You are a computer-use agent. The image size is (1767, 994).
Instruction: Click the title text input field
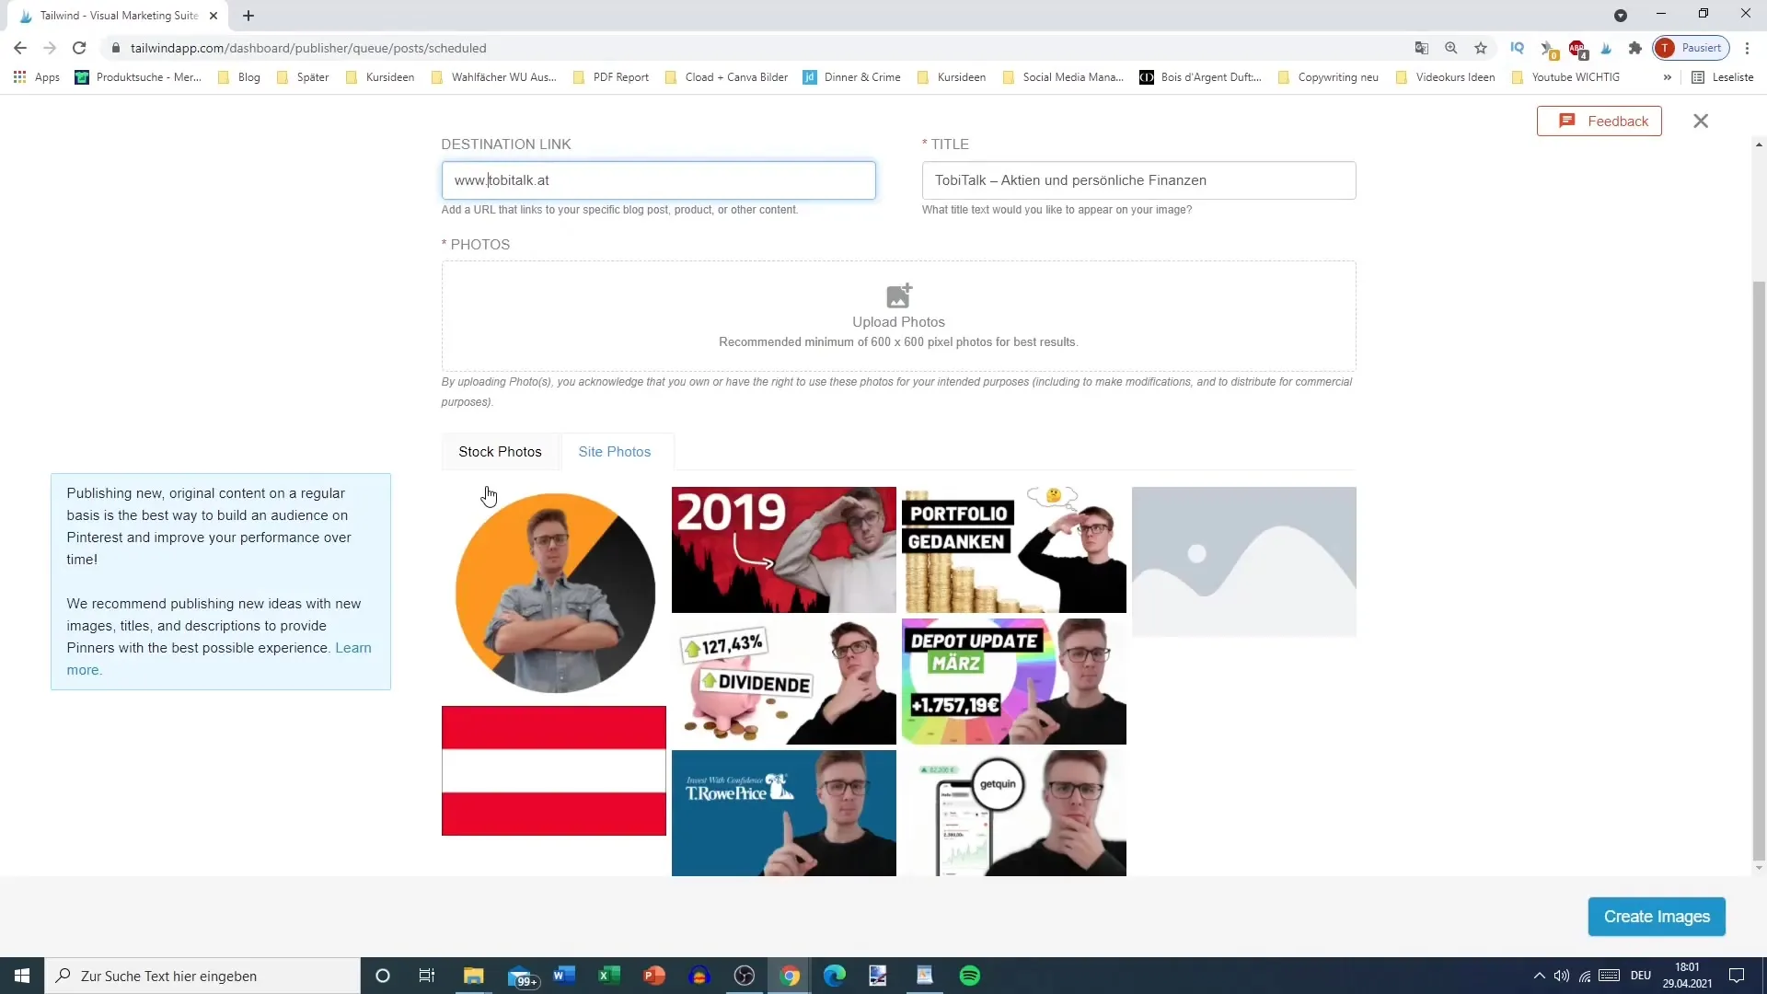(x=1139, y=179)
